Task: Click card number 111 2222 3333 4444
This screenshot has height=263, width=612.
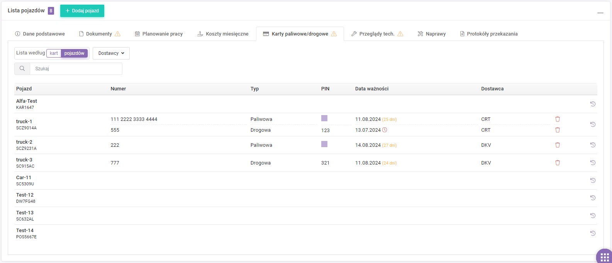Action: 134,119
